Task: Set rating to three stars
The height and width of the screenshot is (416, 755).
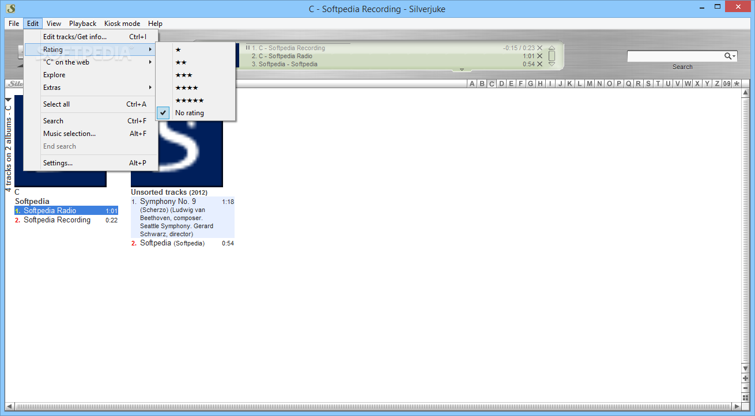Action: click(195, 75)
